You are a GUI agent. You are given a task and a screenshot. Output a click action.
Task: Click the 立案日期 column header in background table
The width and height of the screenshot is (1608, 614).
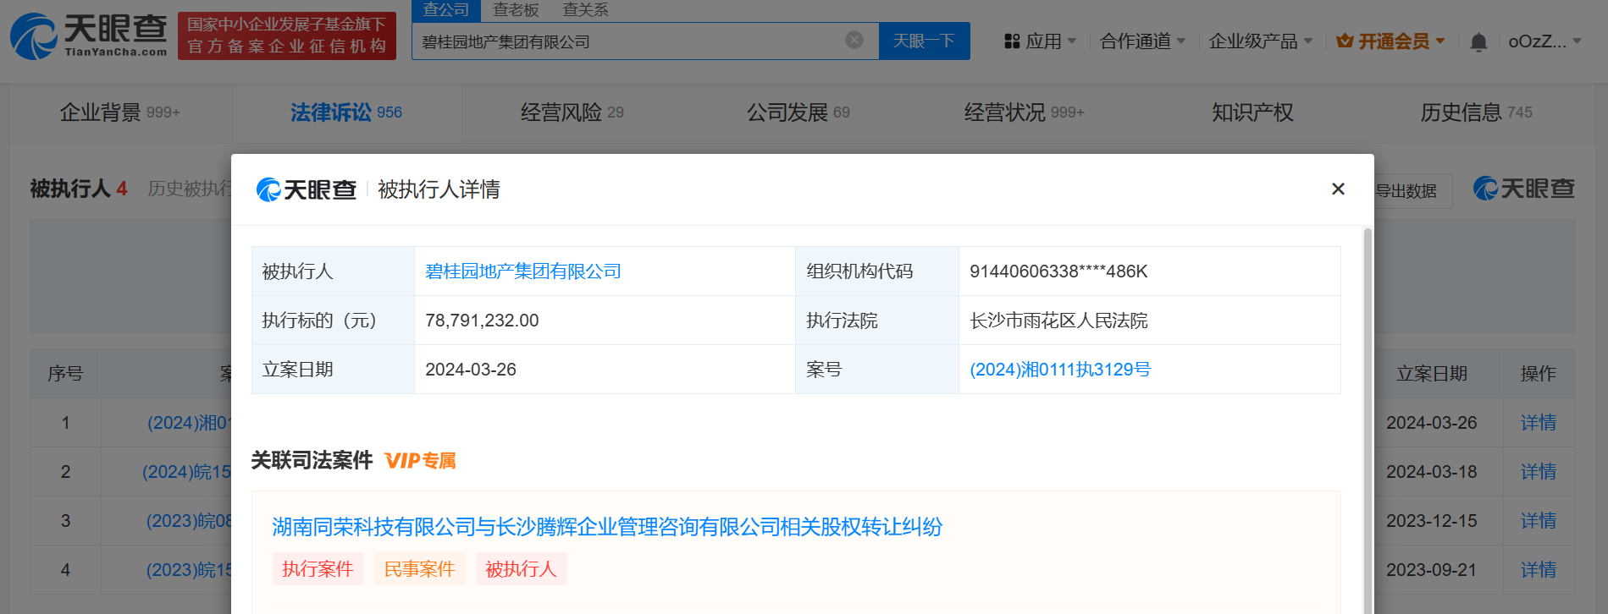tap(1431, 374)
